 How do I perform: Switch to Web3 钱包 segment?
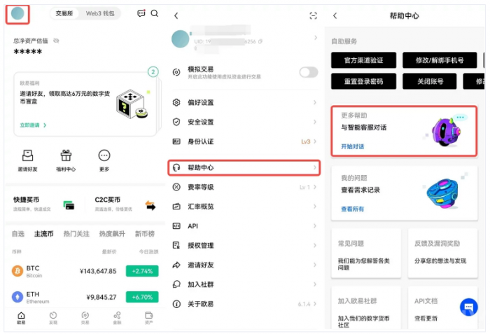(x=100, y=13)
